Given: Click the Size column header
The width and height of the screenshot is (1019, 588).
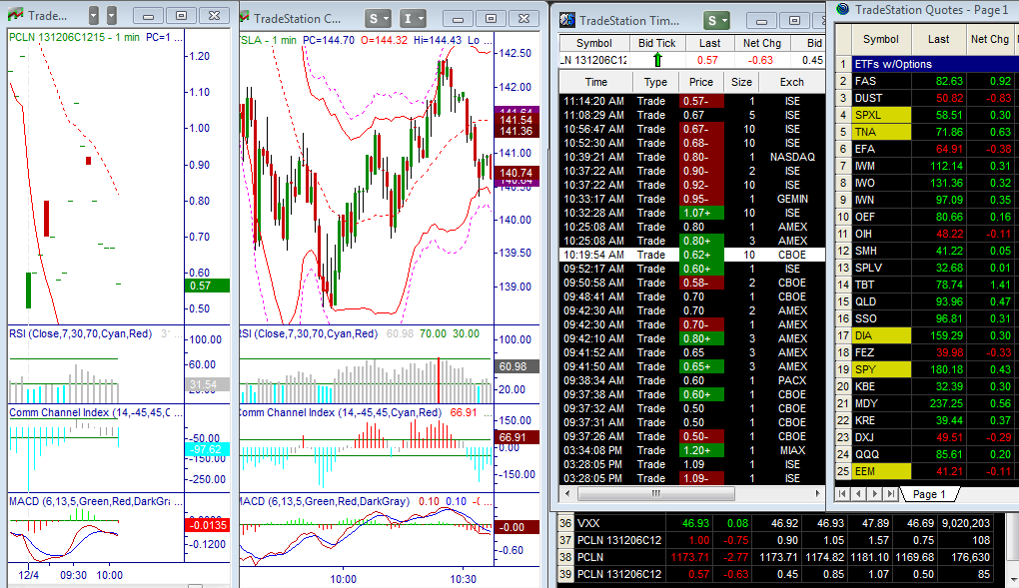Looking at the screenshot, I should pos(741,82).
